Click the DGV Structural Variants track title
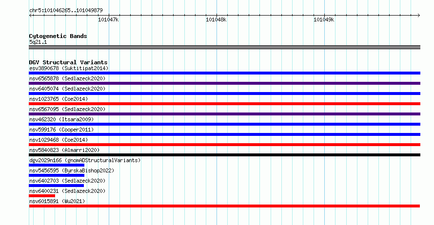 [68, 62]
